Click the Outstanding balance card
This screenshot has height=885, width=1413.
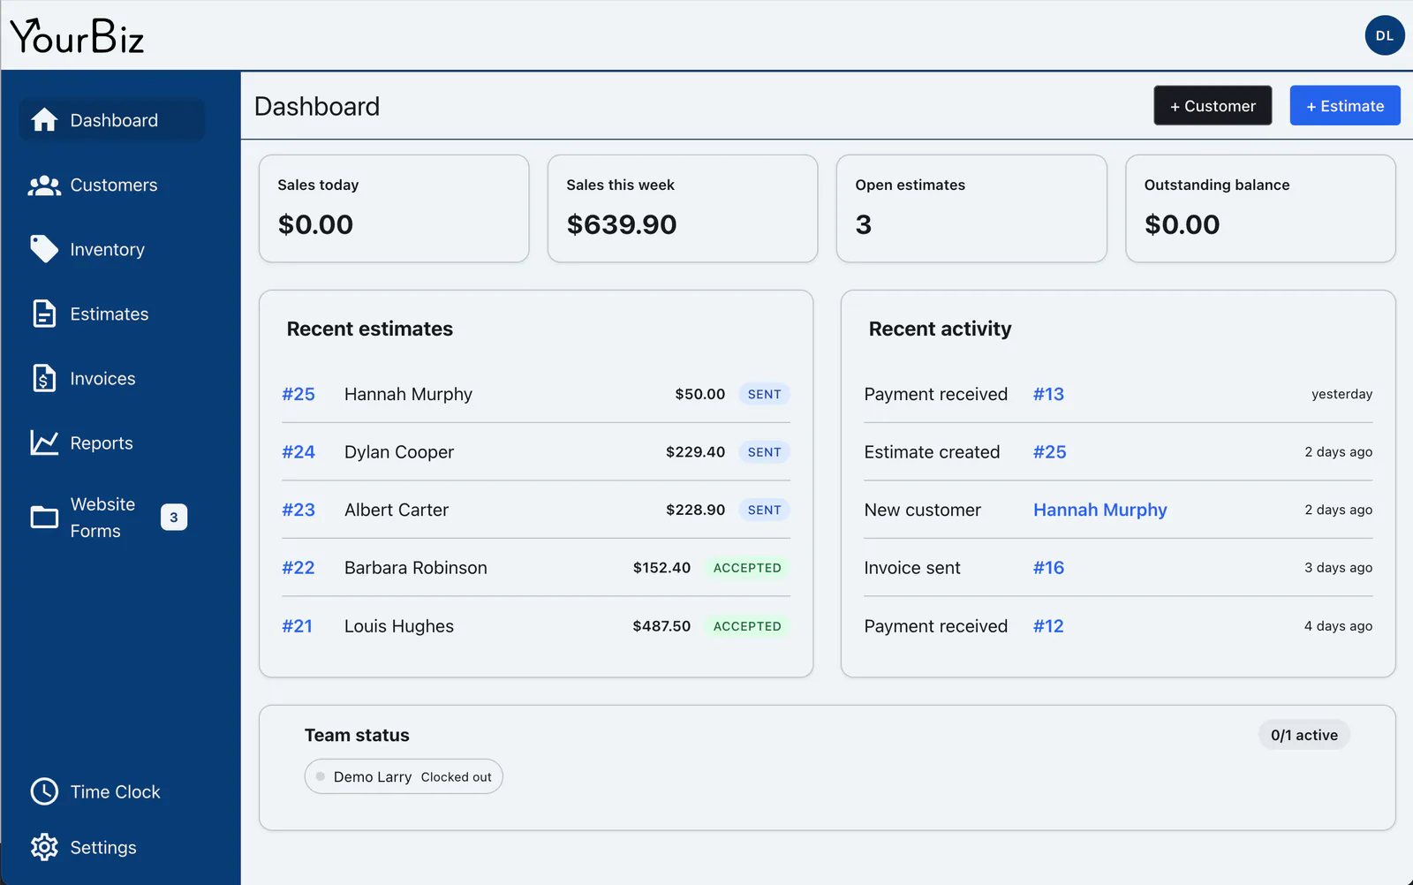point(1260,208)
